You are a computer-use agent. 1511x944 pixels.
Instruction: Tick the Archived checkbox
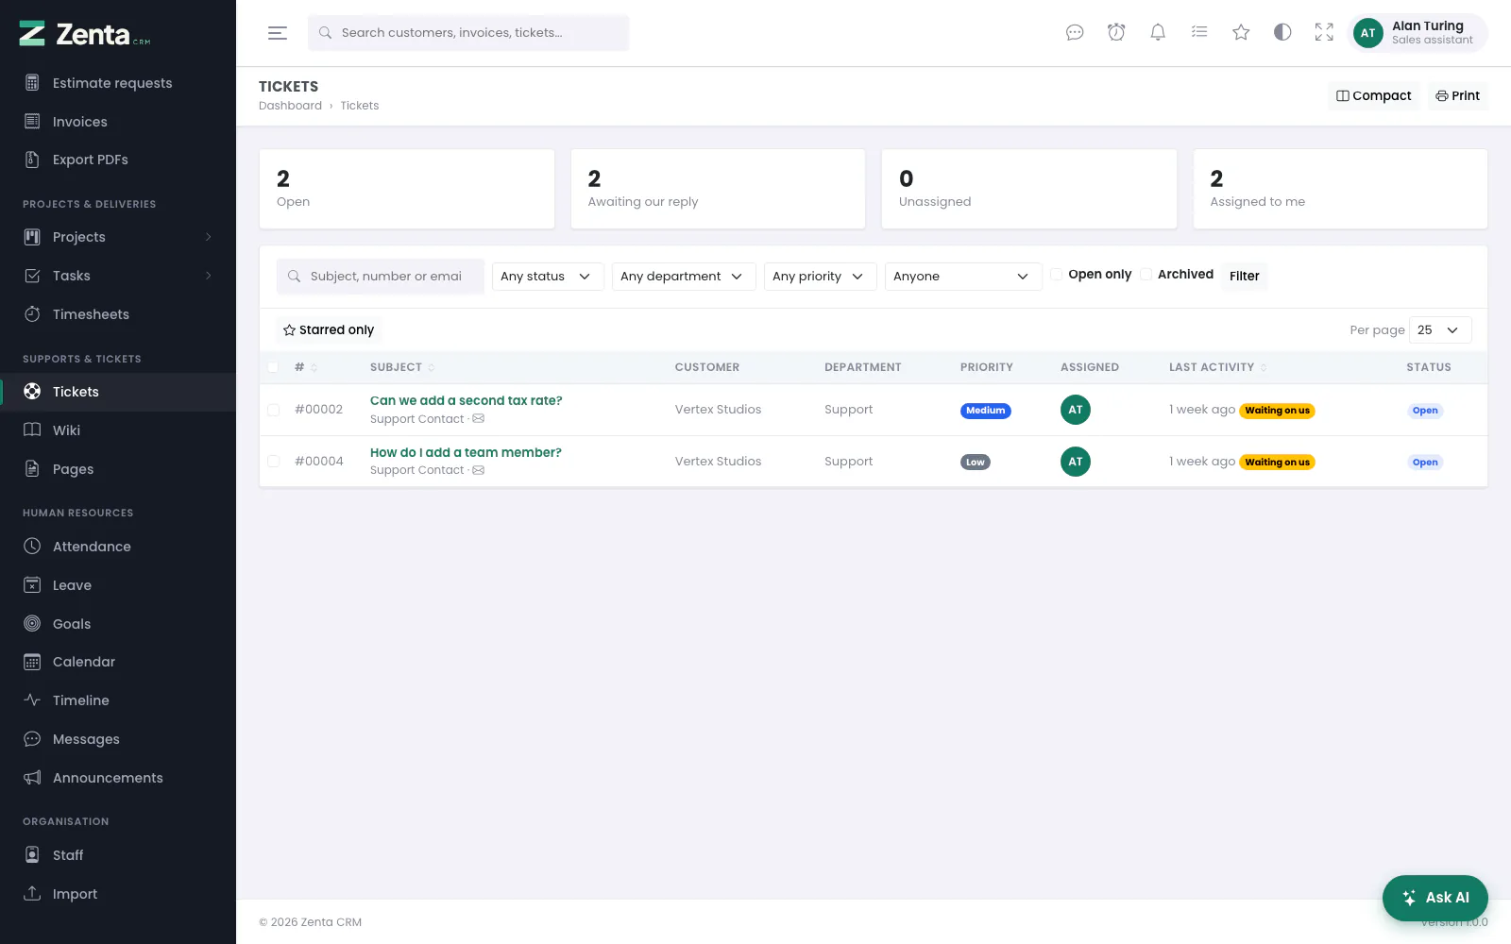coord(1146,275)
